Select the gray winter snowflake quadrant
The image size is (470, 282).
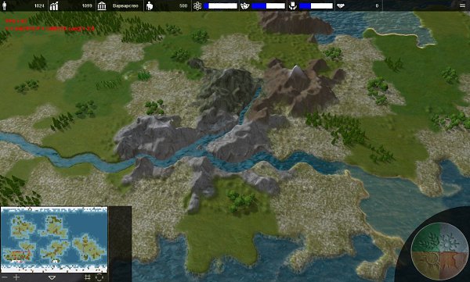[454, 237]
